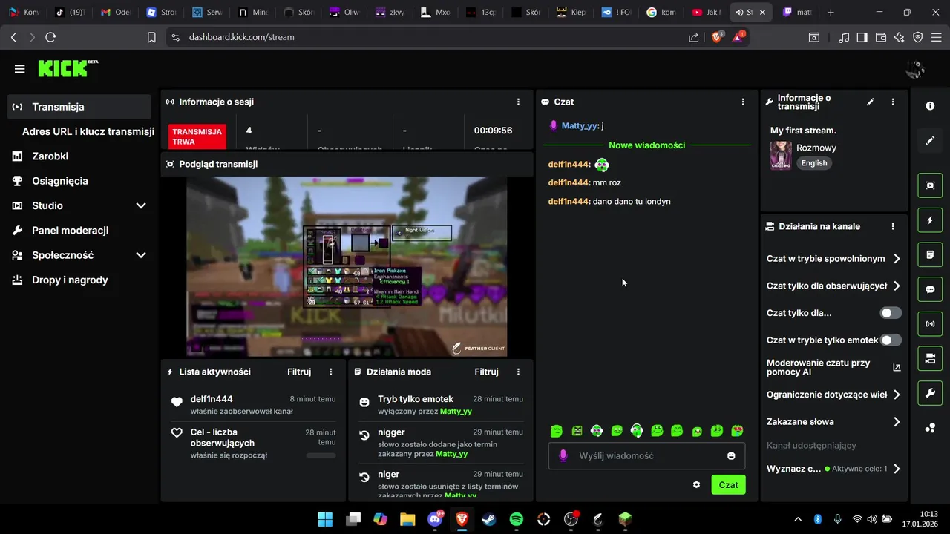The height and width of the screenshot is (534, 950).
Task: Insert the angry square green emote
Action: pyautogui.click(x=577, y=430)
